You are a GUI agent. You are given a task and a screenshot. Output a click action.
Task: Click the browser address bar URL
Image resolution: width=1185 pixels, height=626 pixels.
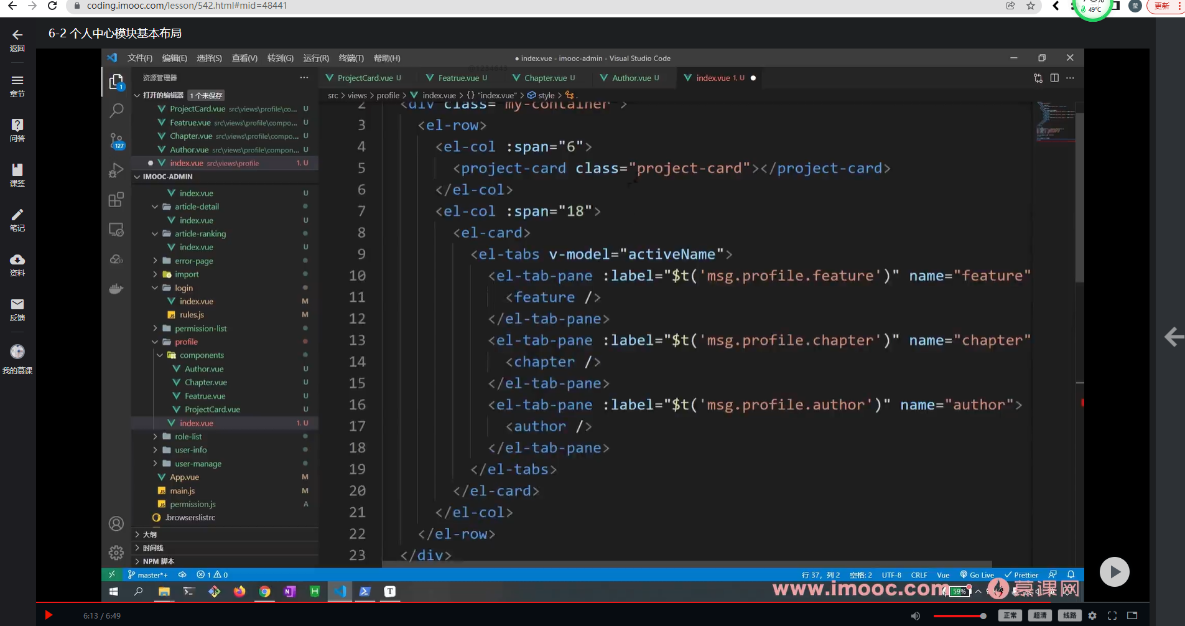pos(187,6)
